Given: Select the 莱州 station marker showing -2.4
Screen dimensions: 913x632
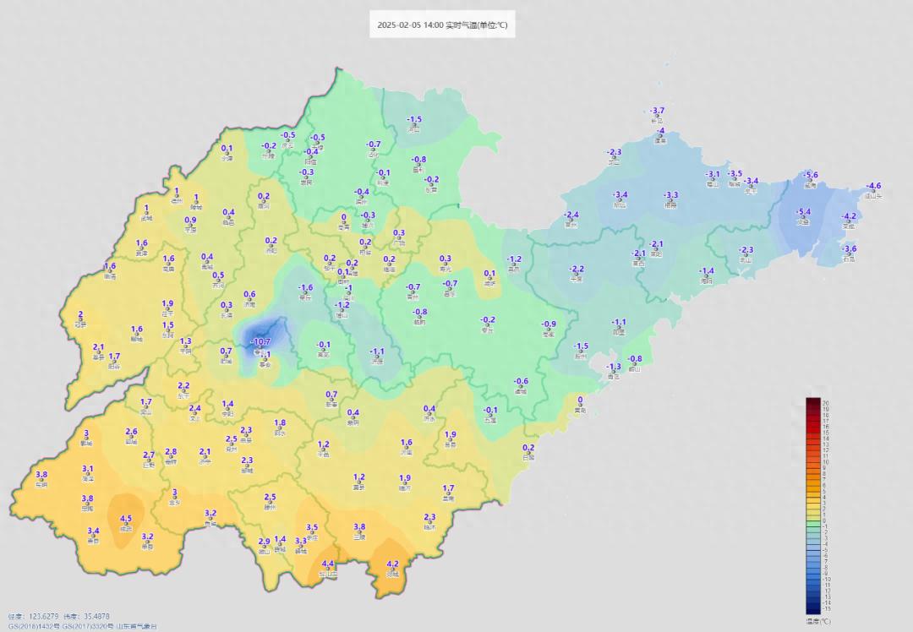Looking at the screenshot, I should [x=571, y=221].
